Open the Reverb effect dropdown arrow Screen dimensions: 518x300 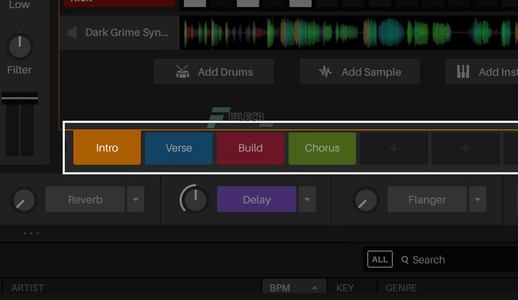click(x=136, y=199)
